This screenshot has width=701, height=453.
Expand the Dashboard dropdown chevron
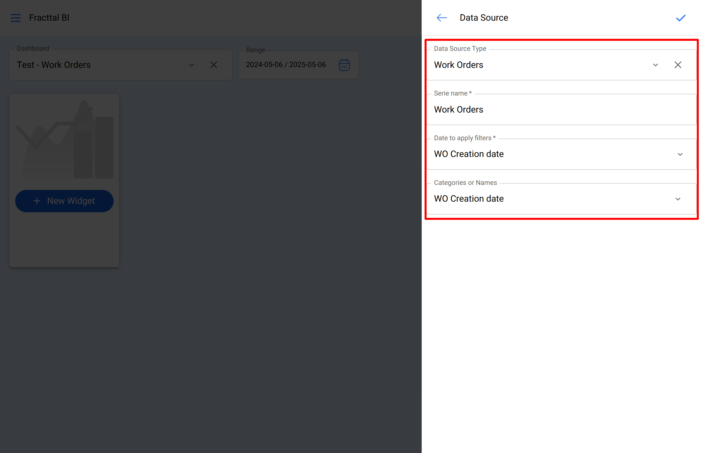191,65
